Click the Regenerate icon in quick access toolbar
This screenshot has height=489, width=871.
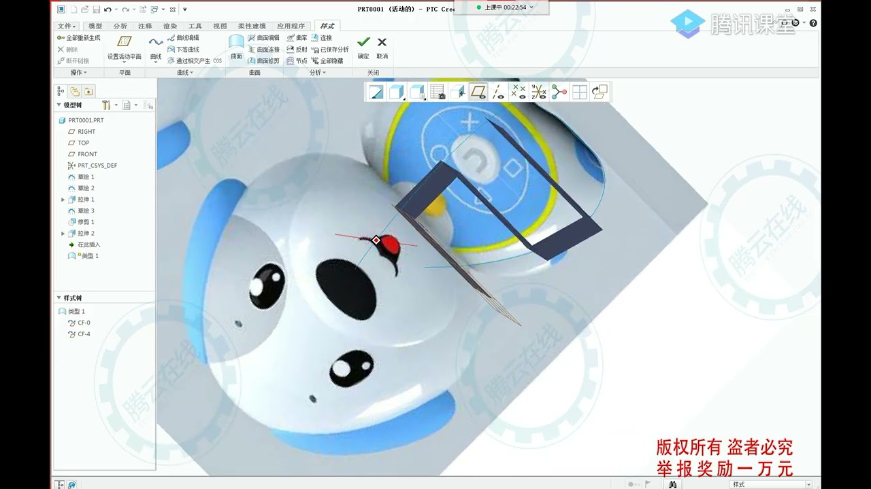click(142, 10)
